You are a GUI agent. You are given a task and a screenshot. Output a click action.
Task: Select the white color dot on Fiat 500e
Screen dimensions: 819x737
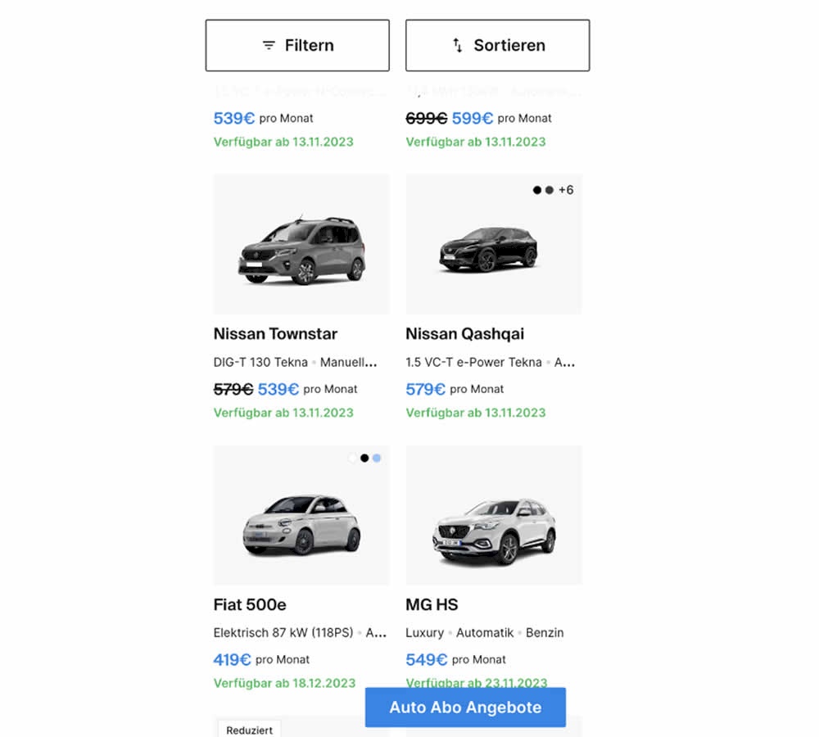[353, 459]
